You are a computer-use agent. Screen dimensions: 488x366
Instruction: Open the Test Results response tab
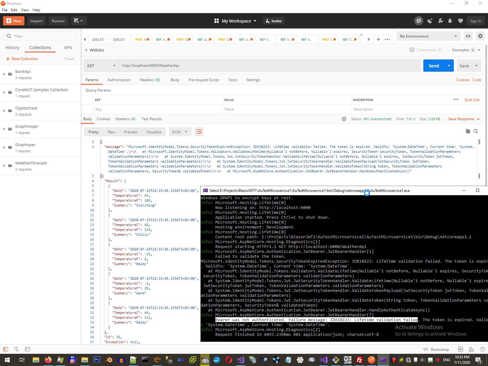click(152, 119)
